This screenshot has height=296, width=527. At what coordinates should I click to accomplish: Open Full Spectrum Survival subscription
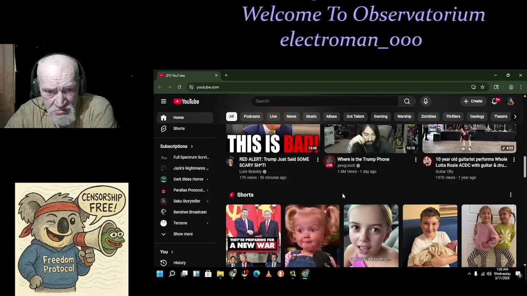coord(184,157)
